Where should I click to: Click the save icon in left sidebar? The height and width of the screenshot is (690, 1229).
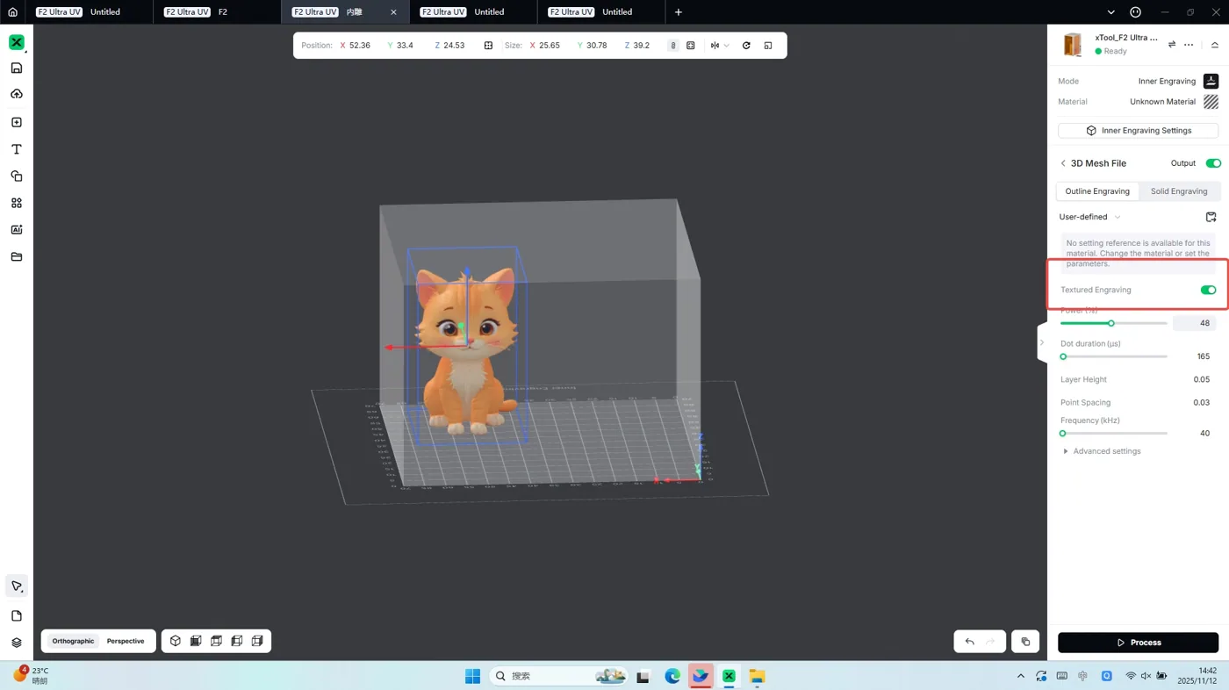click(x=17, y=68)
